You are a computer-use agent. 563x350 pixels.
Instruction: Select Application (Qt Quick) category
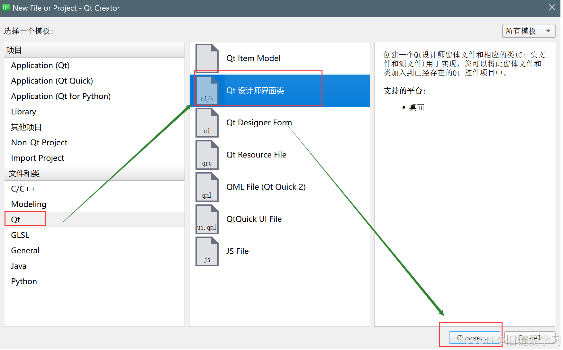coord(95,81)
